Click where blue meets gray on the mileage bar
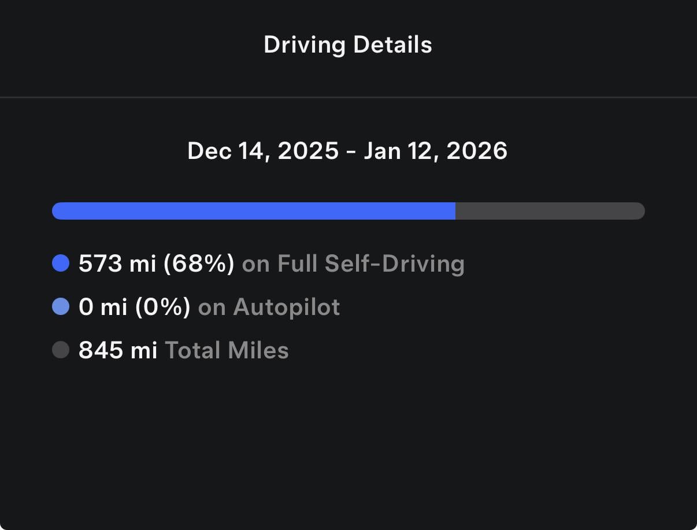This screenshot has width=697, height=530. pos(455,211)
